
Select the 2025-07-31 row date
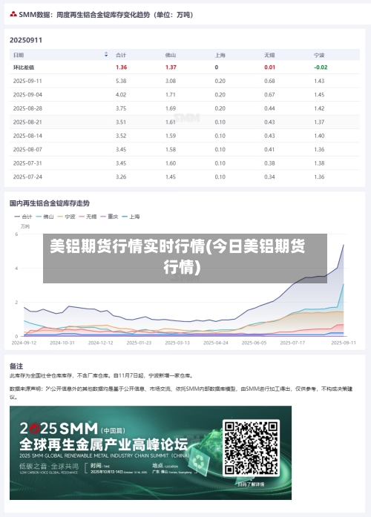27,163
